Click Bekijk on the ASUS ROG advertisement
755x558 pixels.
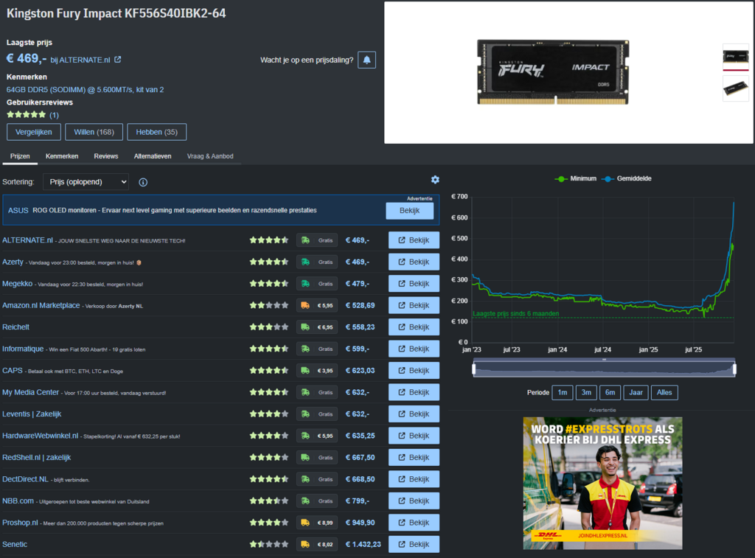(410, 211)
